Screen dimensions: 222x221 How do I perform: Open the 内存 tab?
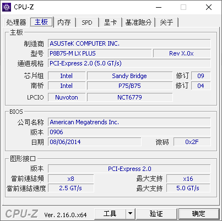[64, 23]
